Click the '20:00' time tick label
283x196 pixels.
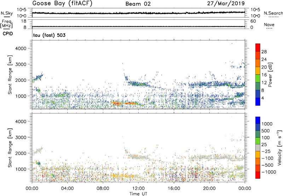209,189
